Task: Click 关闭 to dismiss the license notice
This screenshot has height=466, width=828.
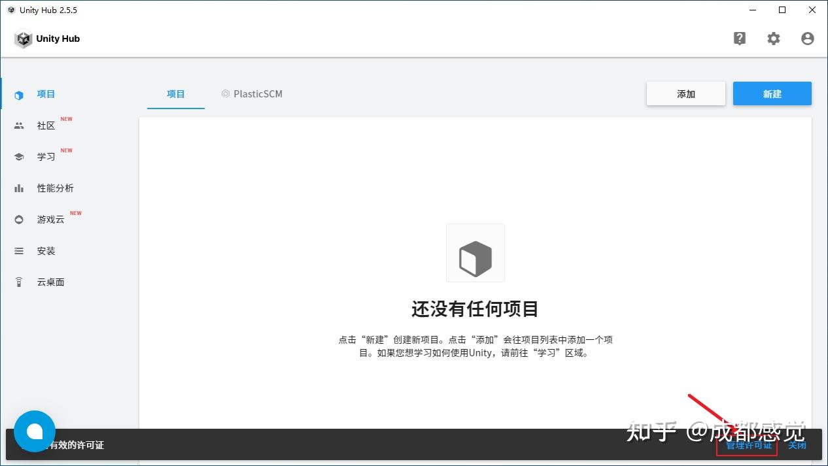Action: 797,445
